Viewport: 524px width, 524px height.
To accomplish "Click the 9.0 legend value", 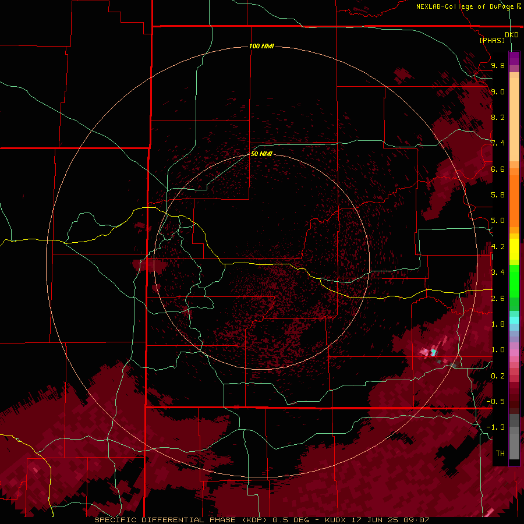I will pos(498,92).
